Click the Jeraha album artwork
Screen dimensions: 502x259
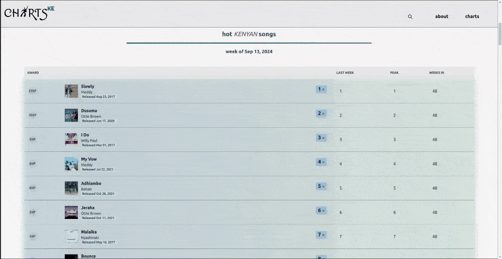coord(71,212)
